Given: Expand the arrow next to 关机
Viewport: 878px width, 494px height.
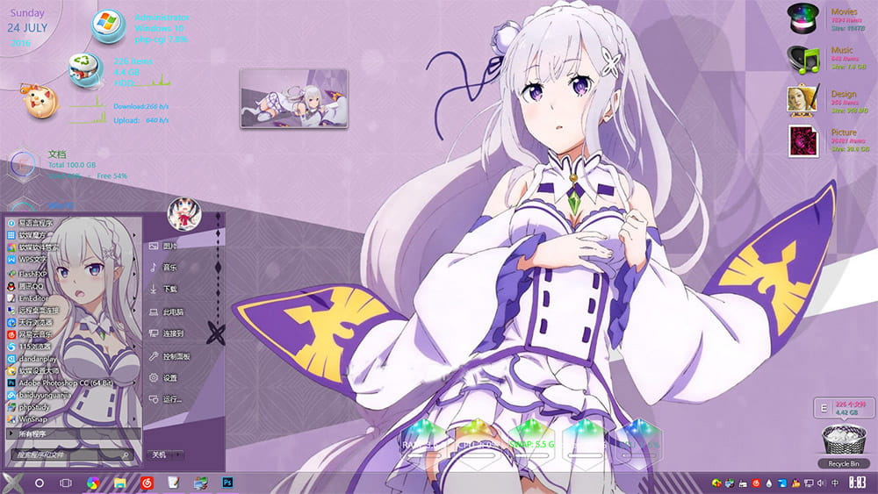Looking at the screenshot, I should click(x=178, y=455).
